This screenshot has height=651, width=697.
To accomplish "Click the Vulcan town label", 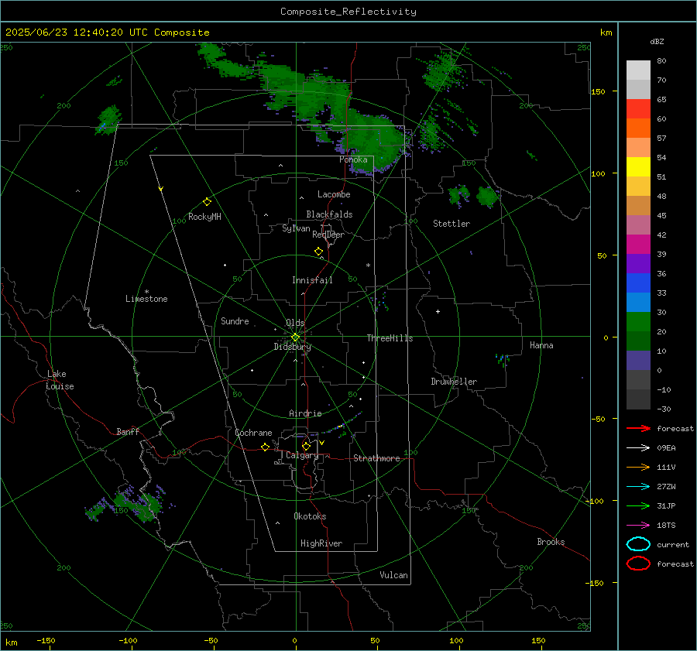I will [394, 575].
